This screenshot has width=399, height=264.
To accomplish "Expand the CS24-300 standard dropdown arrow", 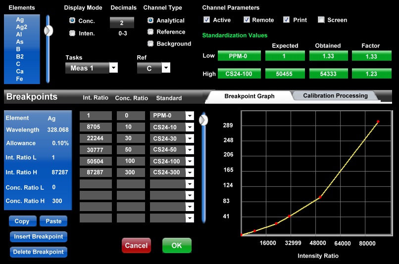I will [x=189, y=173].
